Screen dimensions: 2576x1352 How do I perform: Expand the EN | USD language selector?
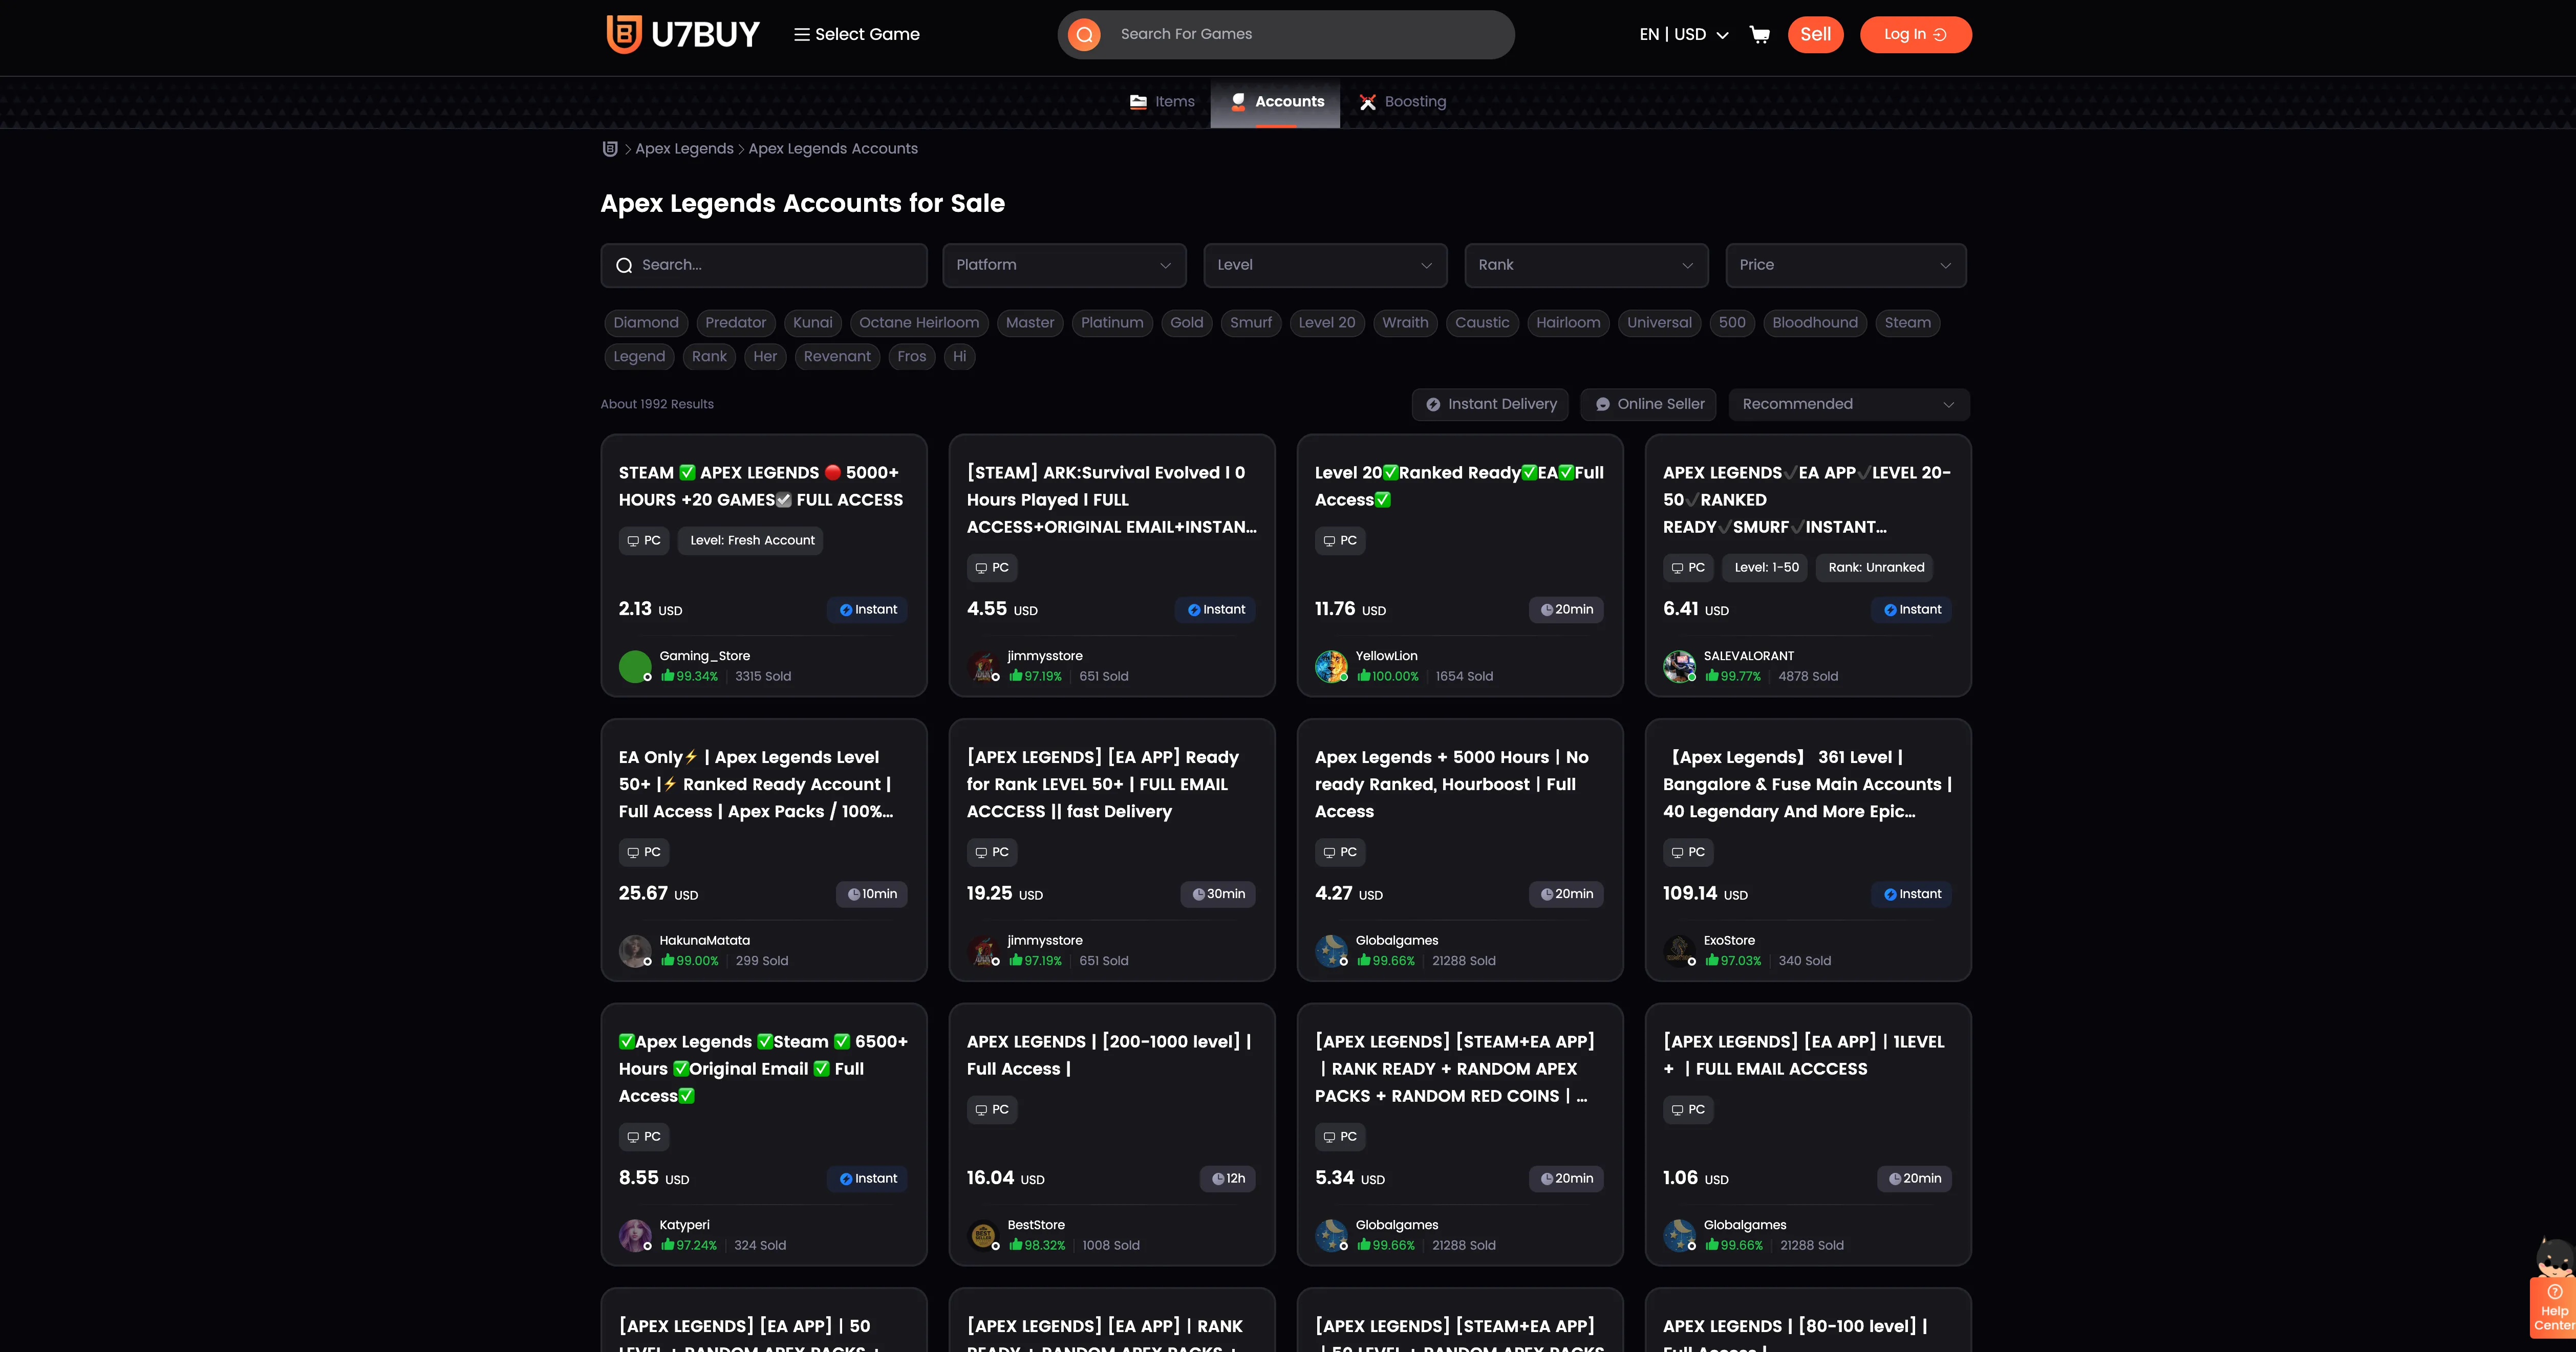click(1684, 35)
